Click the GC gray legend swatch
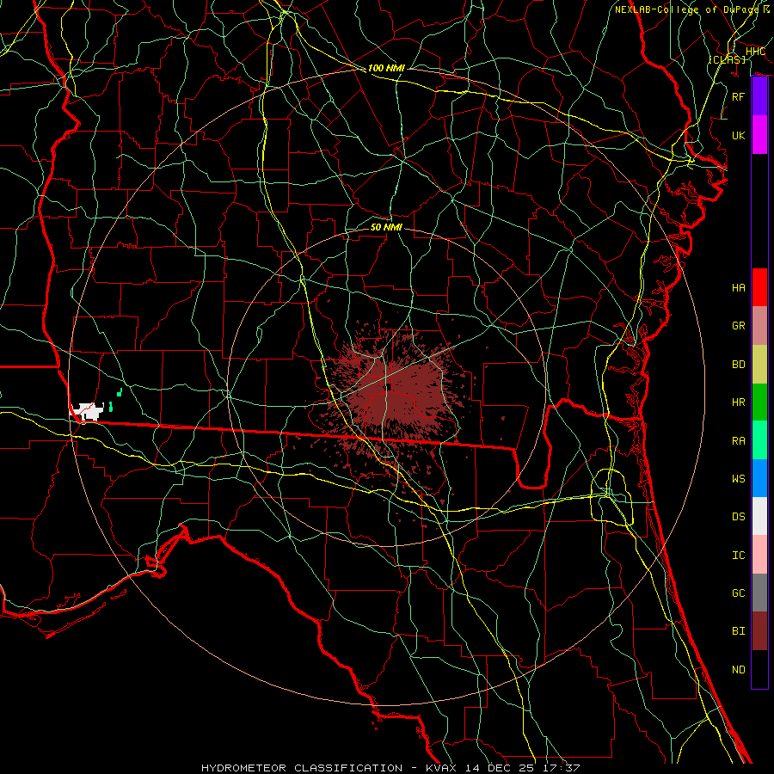774x774 pixels. (x=759, y=593)
